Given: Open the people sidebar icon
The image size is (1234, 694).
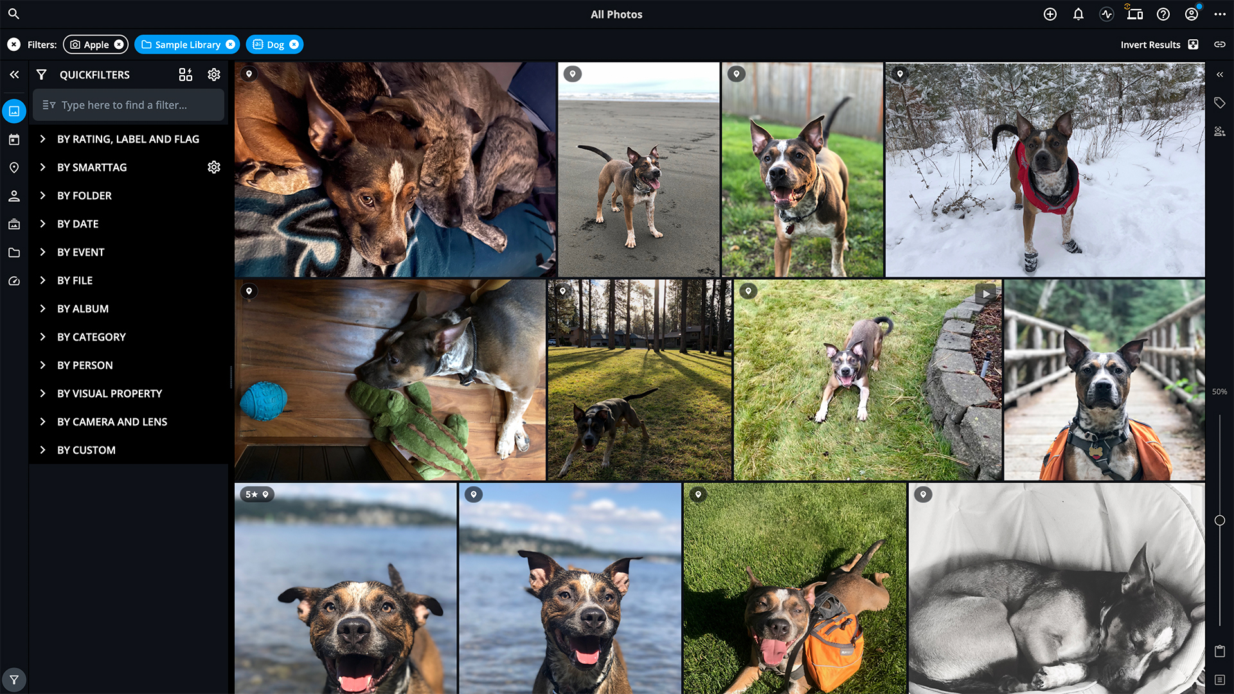Looking at the screenshot, I should pos(14,196).
